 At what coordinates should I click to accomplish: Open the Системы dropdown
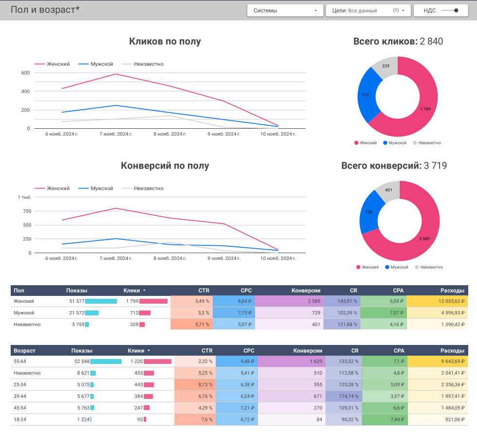click(x=285, y=10)
